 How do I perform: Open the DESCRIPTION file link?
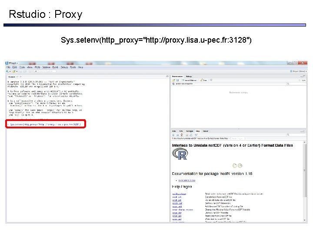click(186, 180)
